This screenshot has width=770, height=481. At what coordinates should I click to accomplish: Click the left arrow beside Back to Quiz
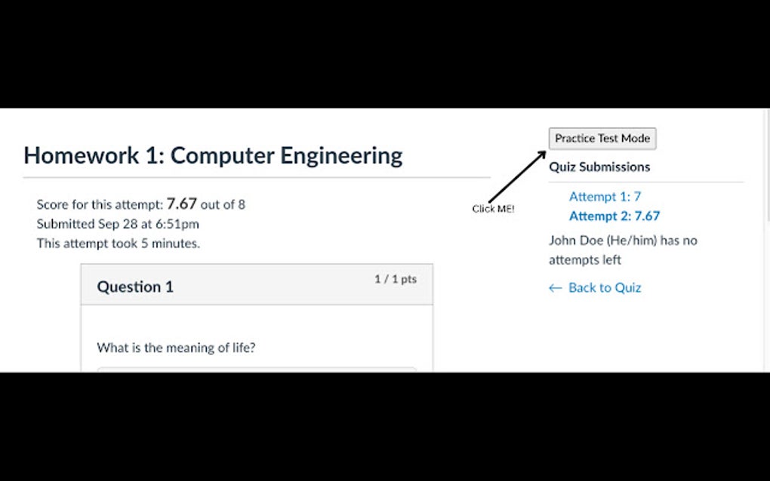(555, 287)
